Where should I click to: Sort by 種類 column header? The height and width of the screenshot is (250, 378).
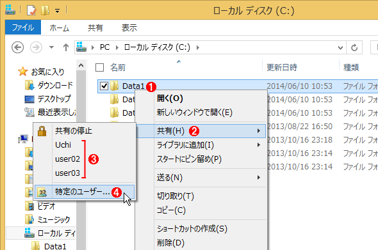point(351,68)
